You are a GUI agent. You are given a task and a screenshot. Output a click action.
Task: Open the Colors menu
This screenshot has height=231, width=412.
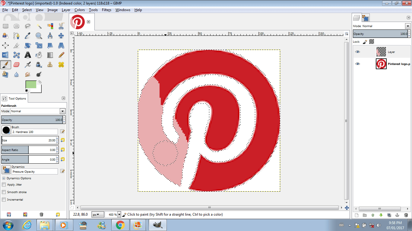pyautogui.click(x=80, y=10)
